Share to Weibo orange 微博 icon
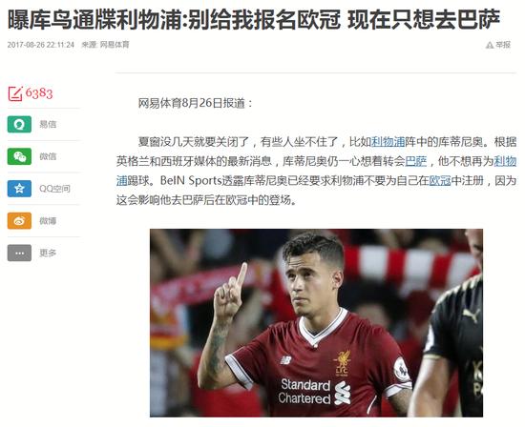 (x=19, y=221)
